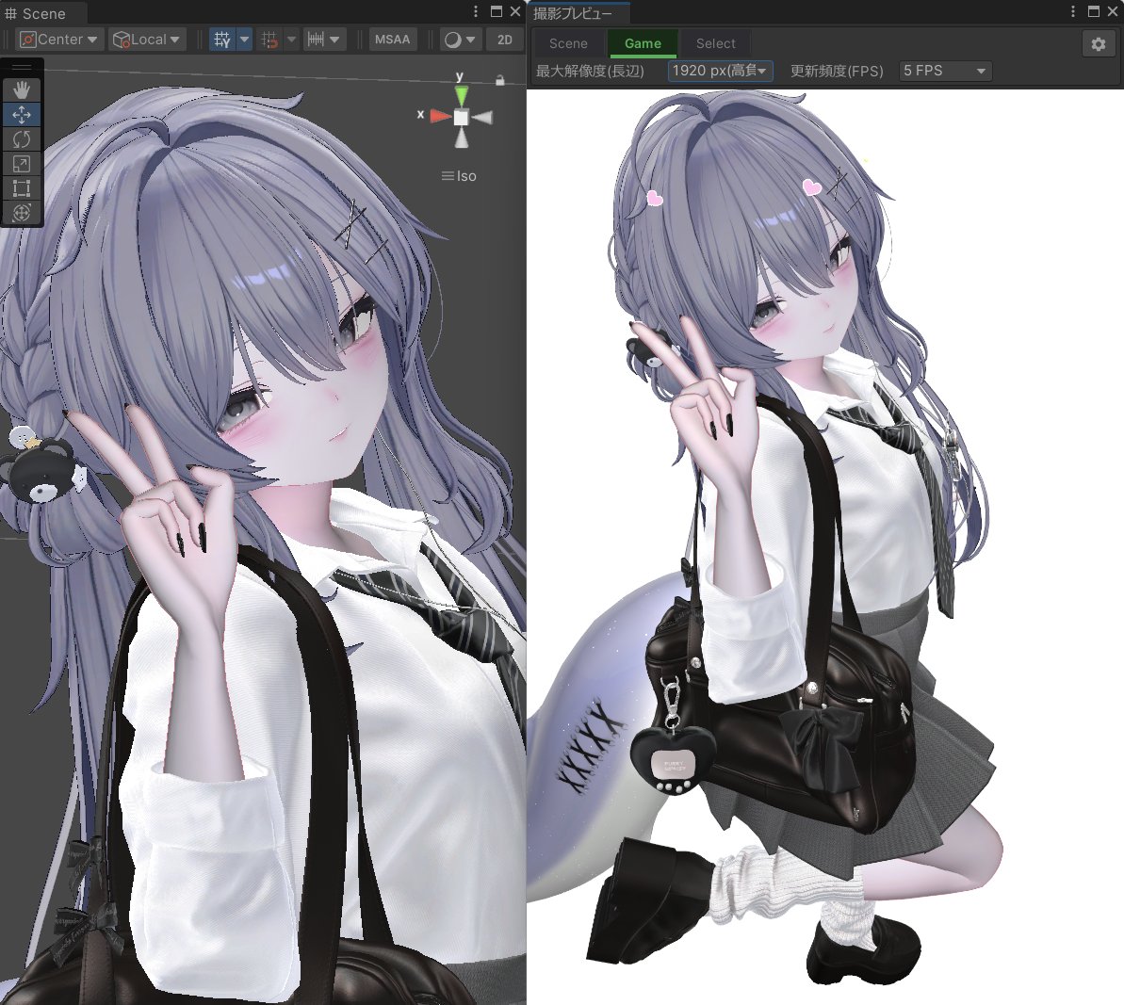Open the shading draw mode dropdown

pyautogui.click(x=460, y=40)
